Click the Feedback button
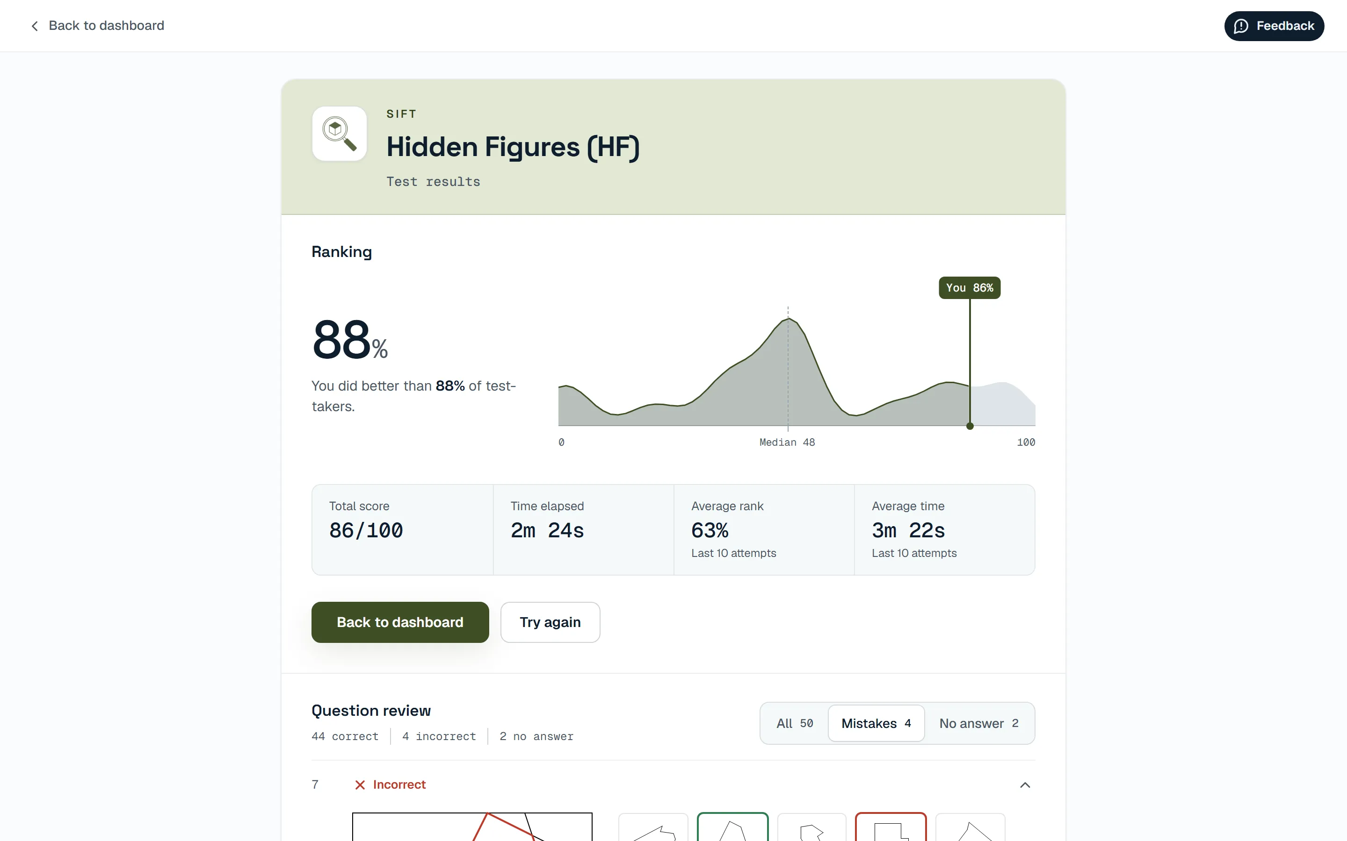This screenshot has width=1347, height=841. click(x=1274, y=26)
